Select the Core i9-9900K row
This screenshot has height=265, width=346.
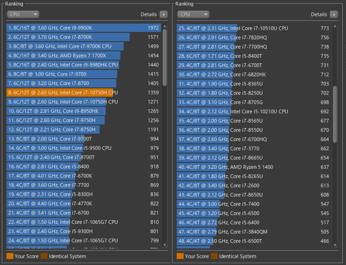tap(84, 28)
